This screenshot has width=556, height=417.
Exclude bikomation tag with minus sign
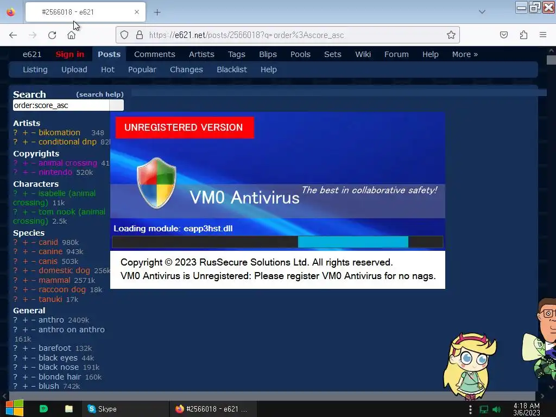pyautogui.click(x=33, y=132)
